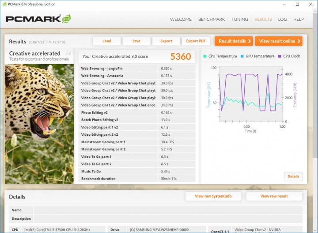The image size is (318, 233).
Task: Click the Batch Photo Editing v2 row
Action: coord(137,120)
